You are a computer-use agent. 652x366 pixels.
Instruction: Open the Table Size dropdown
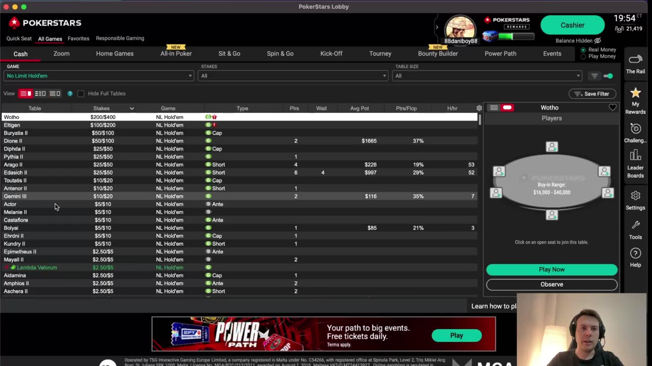point(487,76)
